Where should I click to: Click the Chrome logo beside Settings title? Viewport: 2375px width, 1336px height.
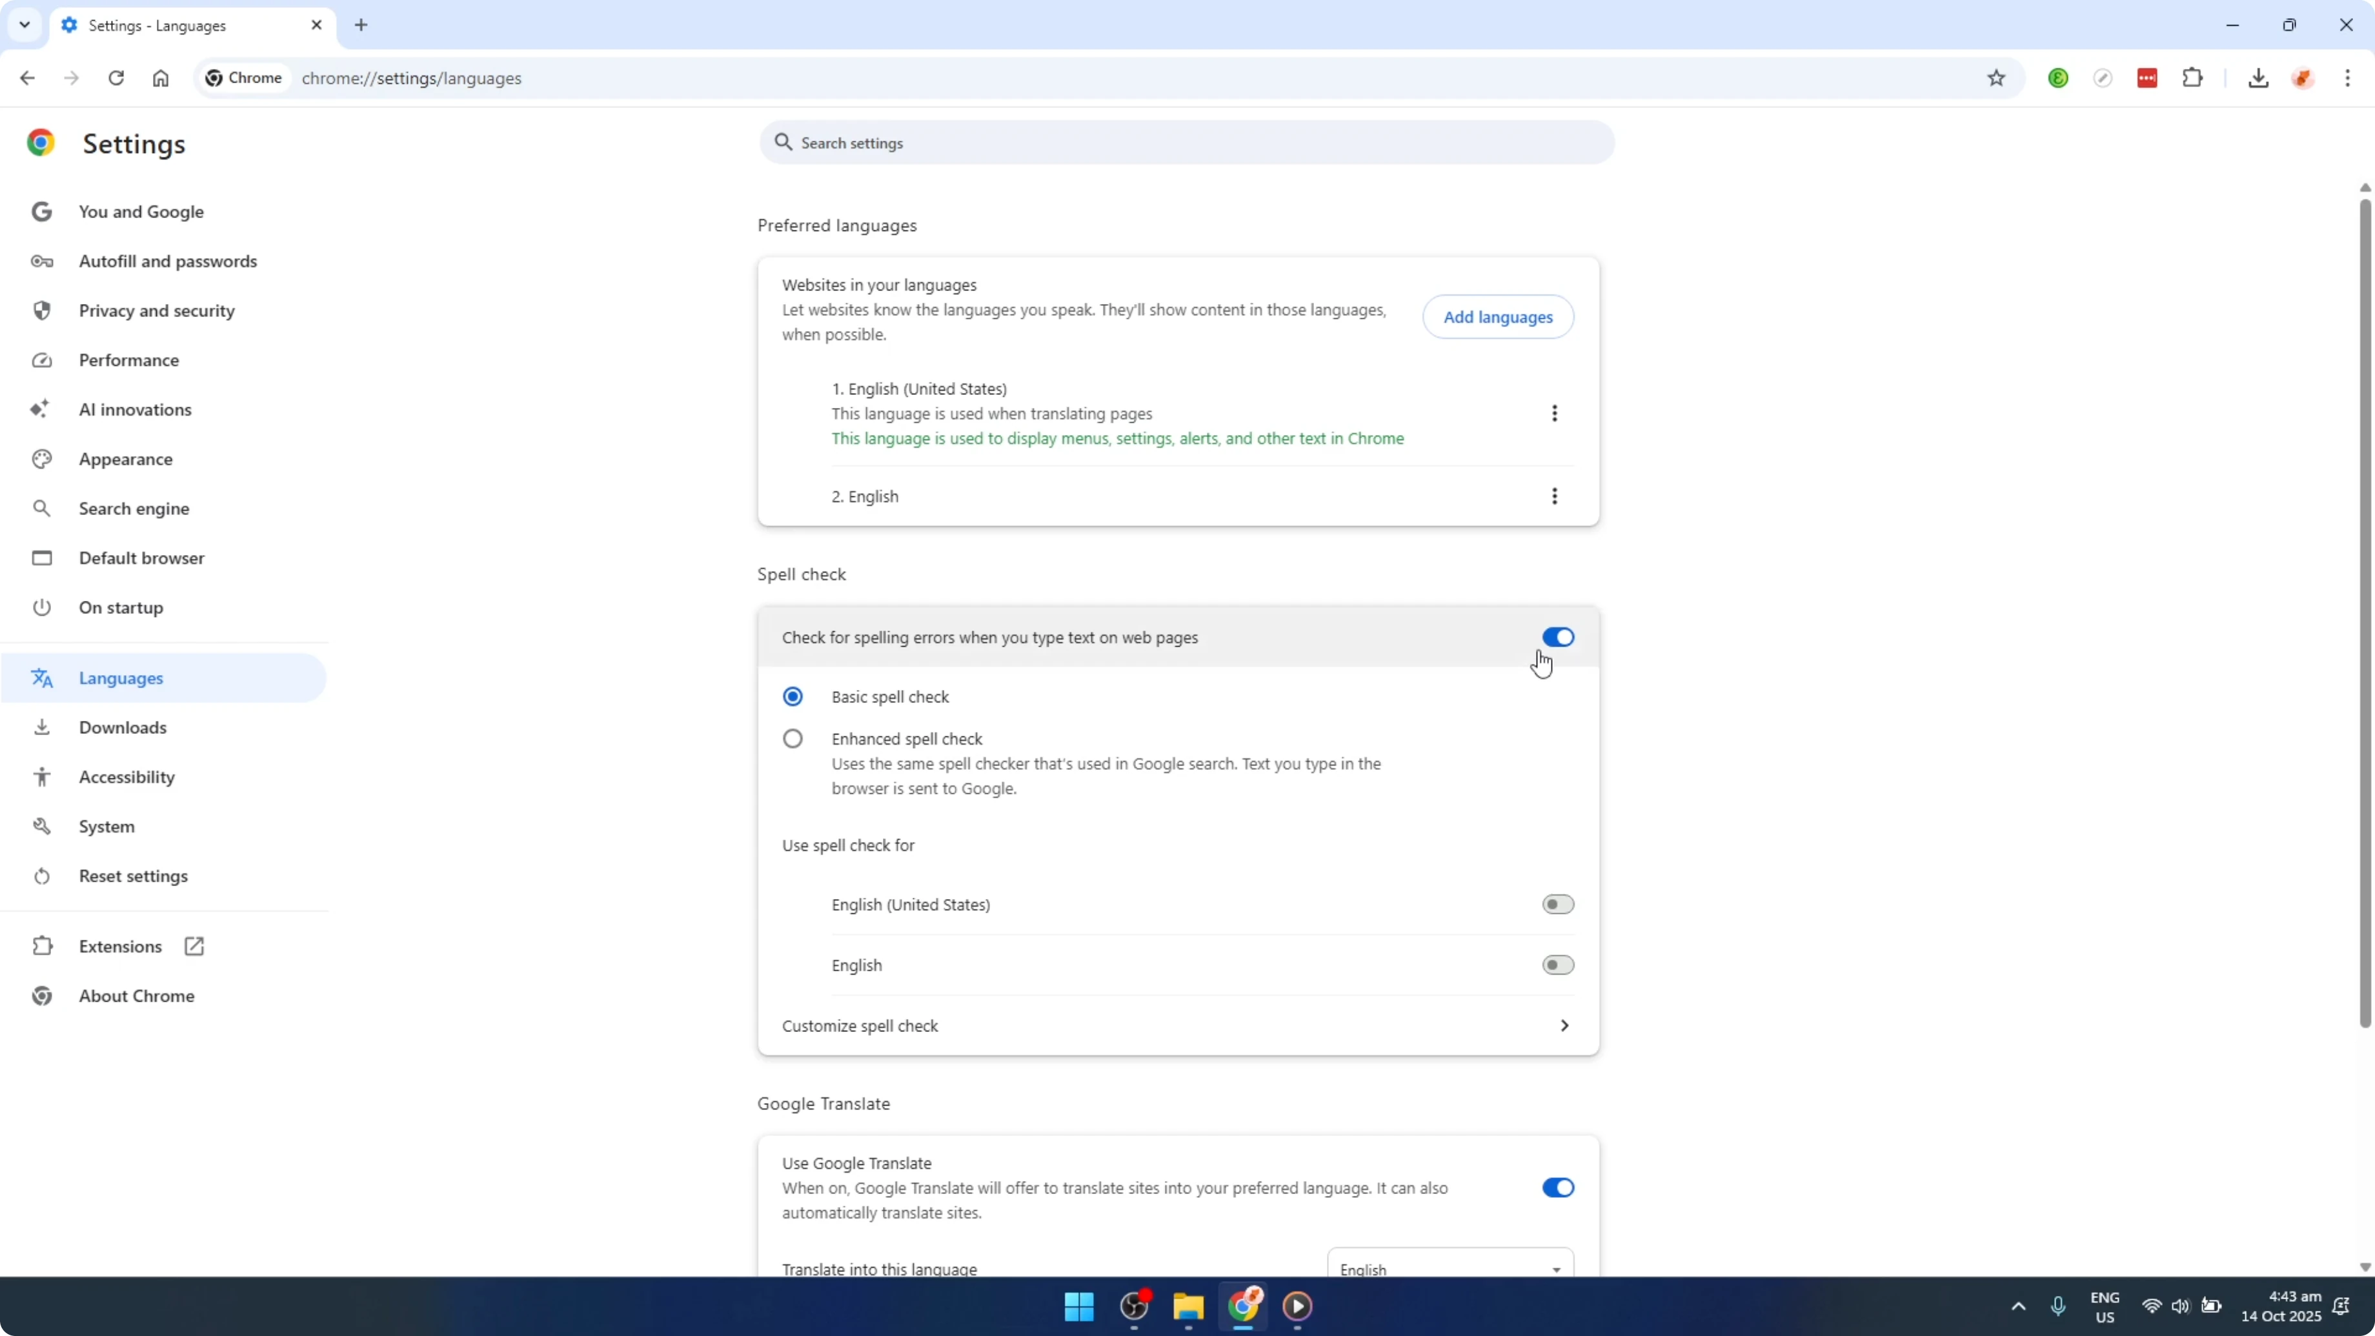point(41,143)
